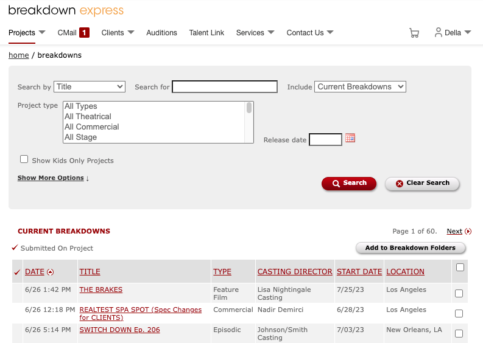Screen dimensions: 483x343
Task: Expand the Clients menu arrow
Action: [x=131, y=32]
